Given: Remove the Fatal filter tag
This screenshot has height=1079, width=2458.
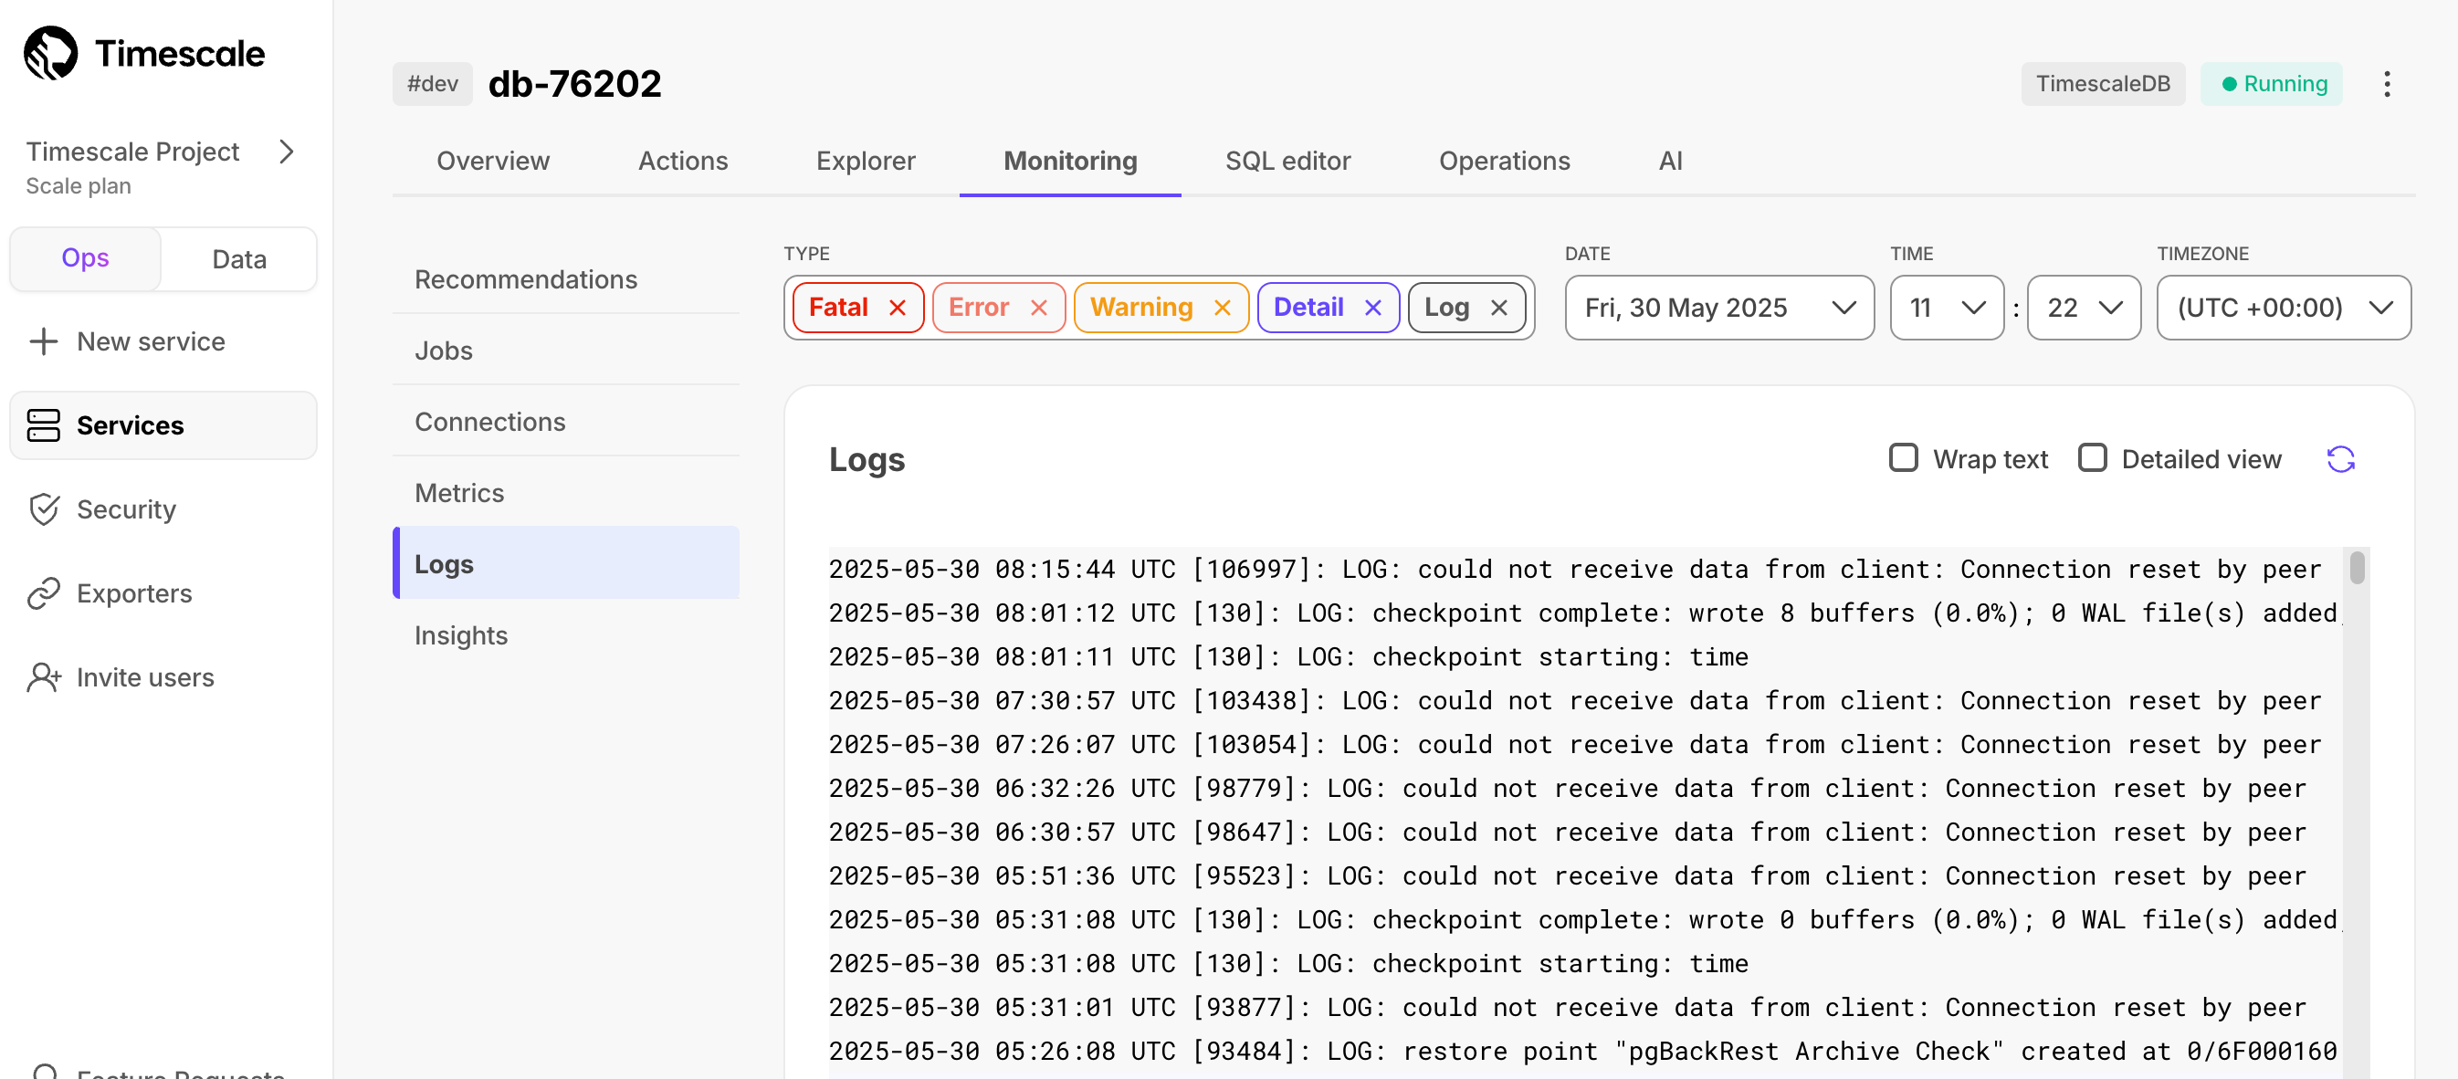Looking at the screenshot, I should [897, 309].
